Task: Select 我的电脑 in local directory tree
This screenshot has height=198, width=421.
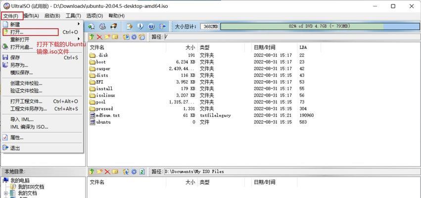Action: 20,181
